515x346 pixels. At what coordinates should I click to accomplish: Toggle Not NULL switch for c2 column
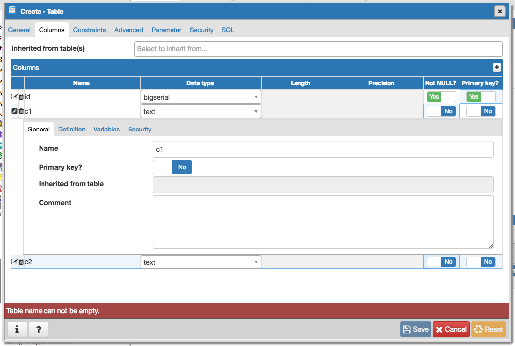[x=441, y=262]
